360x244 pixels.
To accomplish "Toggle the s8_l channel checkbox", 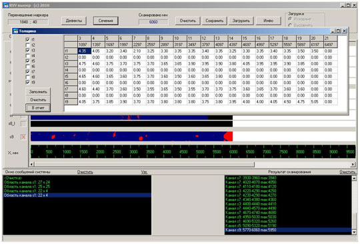I will pyautogui.click(x=23, y=124).
